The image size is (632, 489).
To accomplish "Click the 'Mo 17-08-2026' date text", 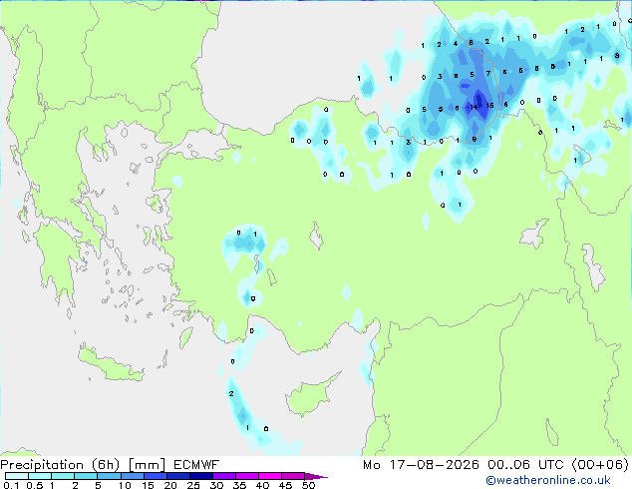I will coord(421,465).
